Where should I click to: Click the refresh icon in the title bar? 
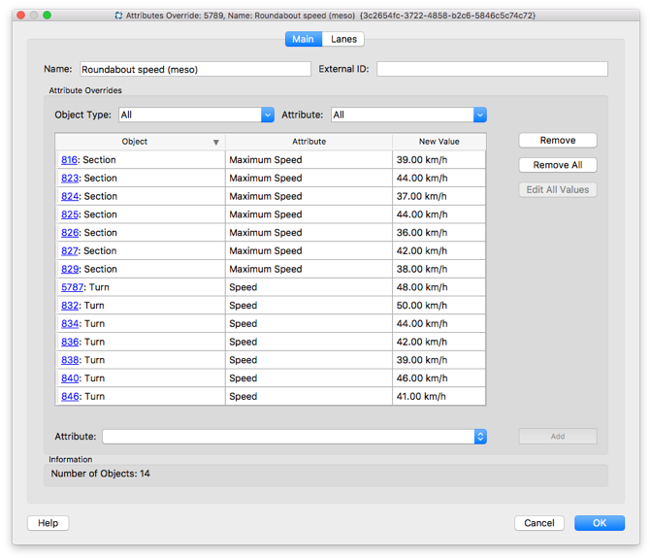click(x=118, y=16)
